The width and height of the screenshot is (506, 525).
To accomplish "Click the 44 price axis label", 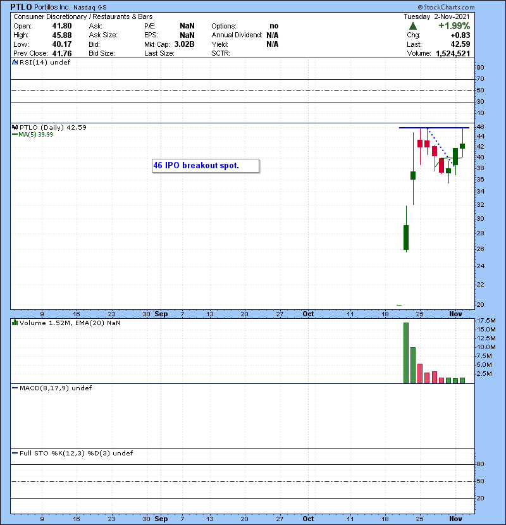I will pyautogui.click(x=480, y=137).
